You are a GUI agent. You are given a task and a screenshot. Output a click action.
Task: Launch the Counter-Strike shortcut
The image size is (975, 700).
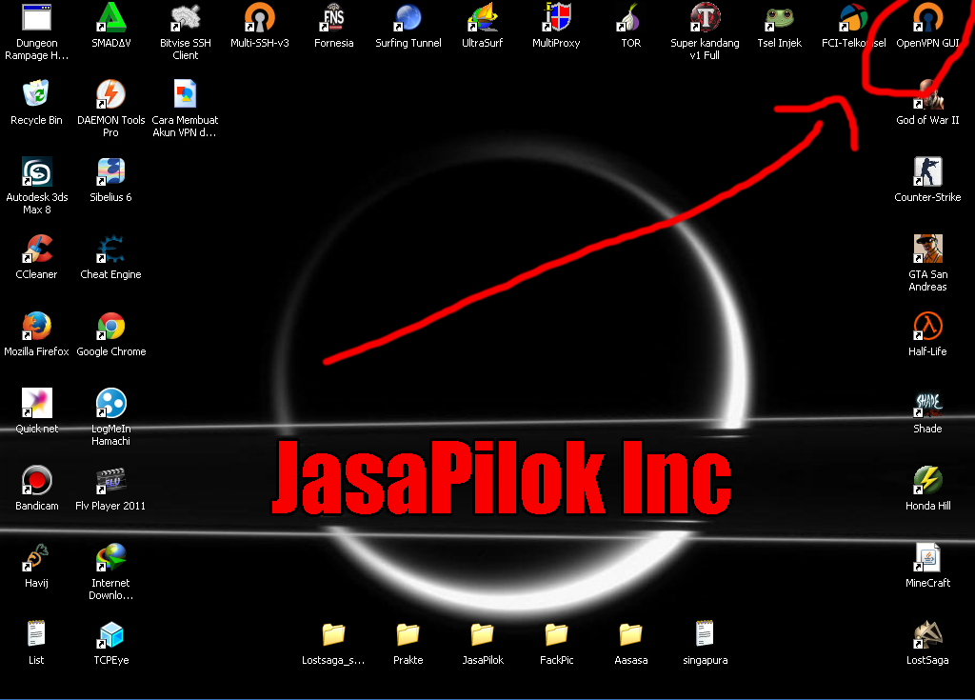pyautogui.click(x=927, y=171)
